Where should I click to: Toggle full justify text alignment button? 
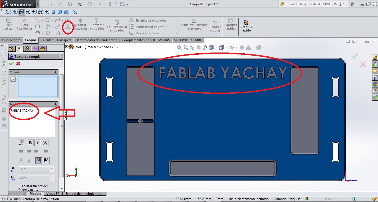click(46, 152)
